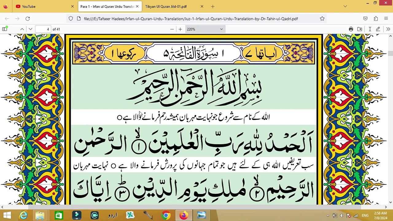Screen dimensions: 393x221
Task: Launch Internet Explorer from taskbar
Action: click(24, 215)
